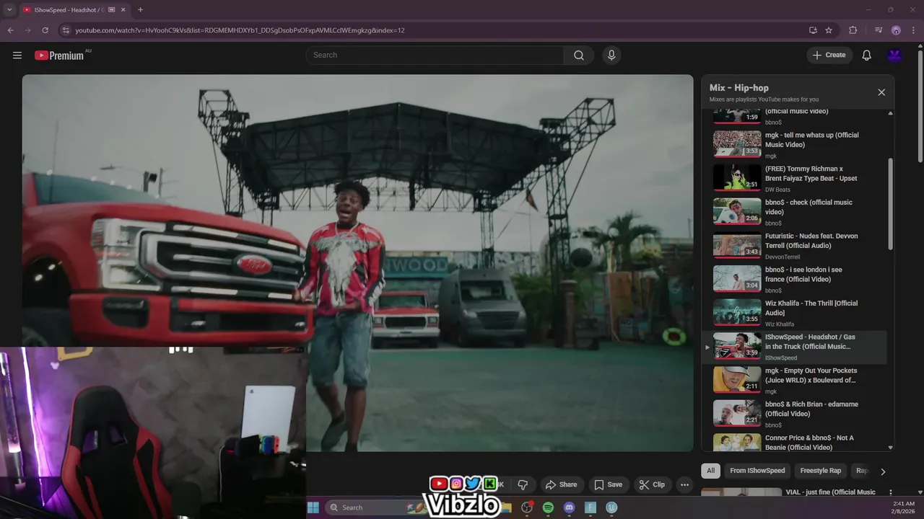View site information icon in address bar

[x=66, y=30]
